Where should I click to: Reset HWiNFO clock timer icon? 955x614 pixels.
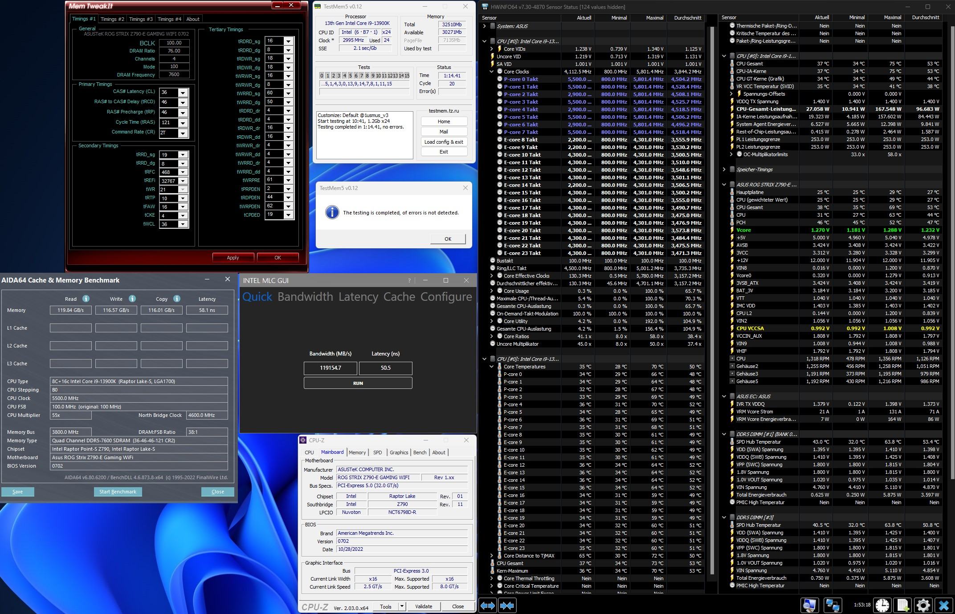(x=882, y=606)
